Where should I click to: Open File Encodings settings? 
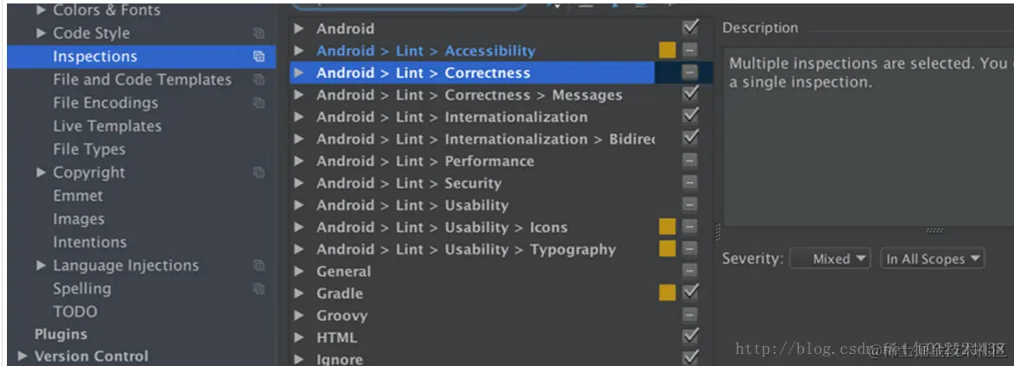pyautogui.click(x=106, y=103)
